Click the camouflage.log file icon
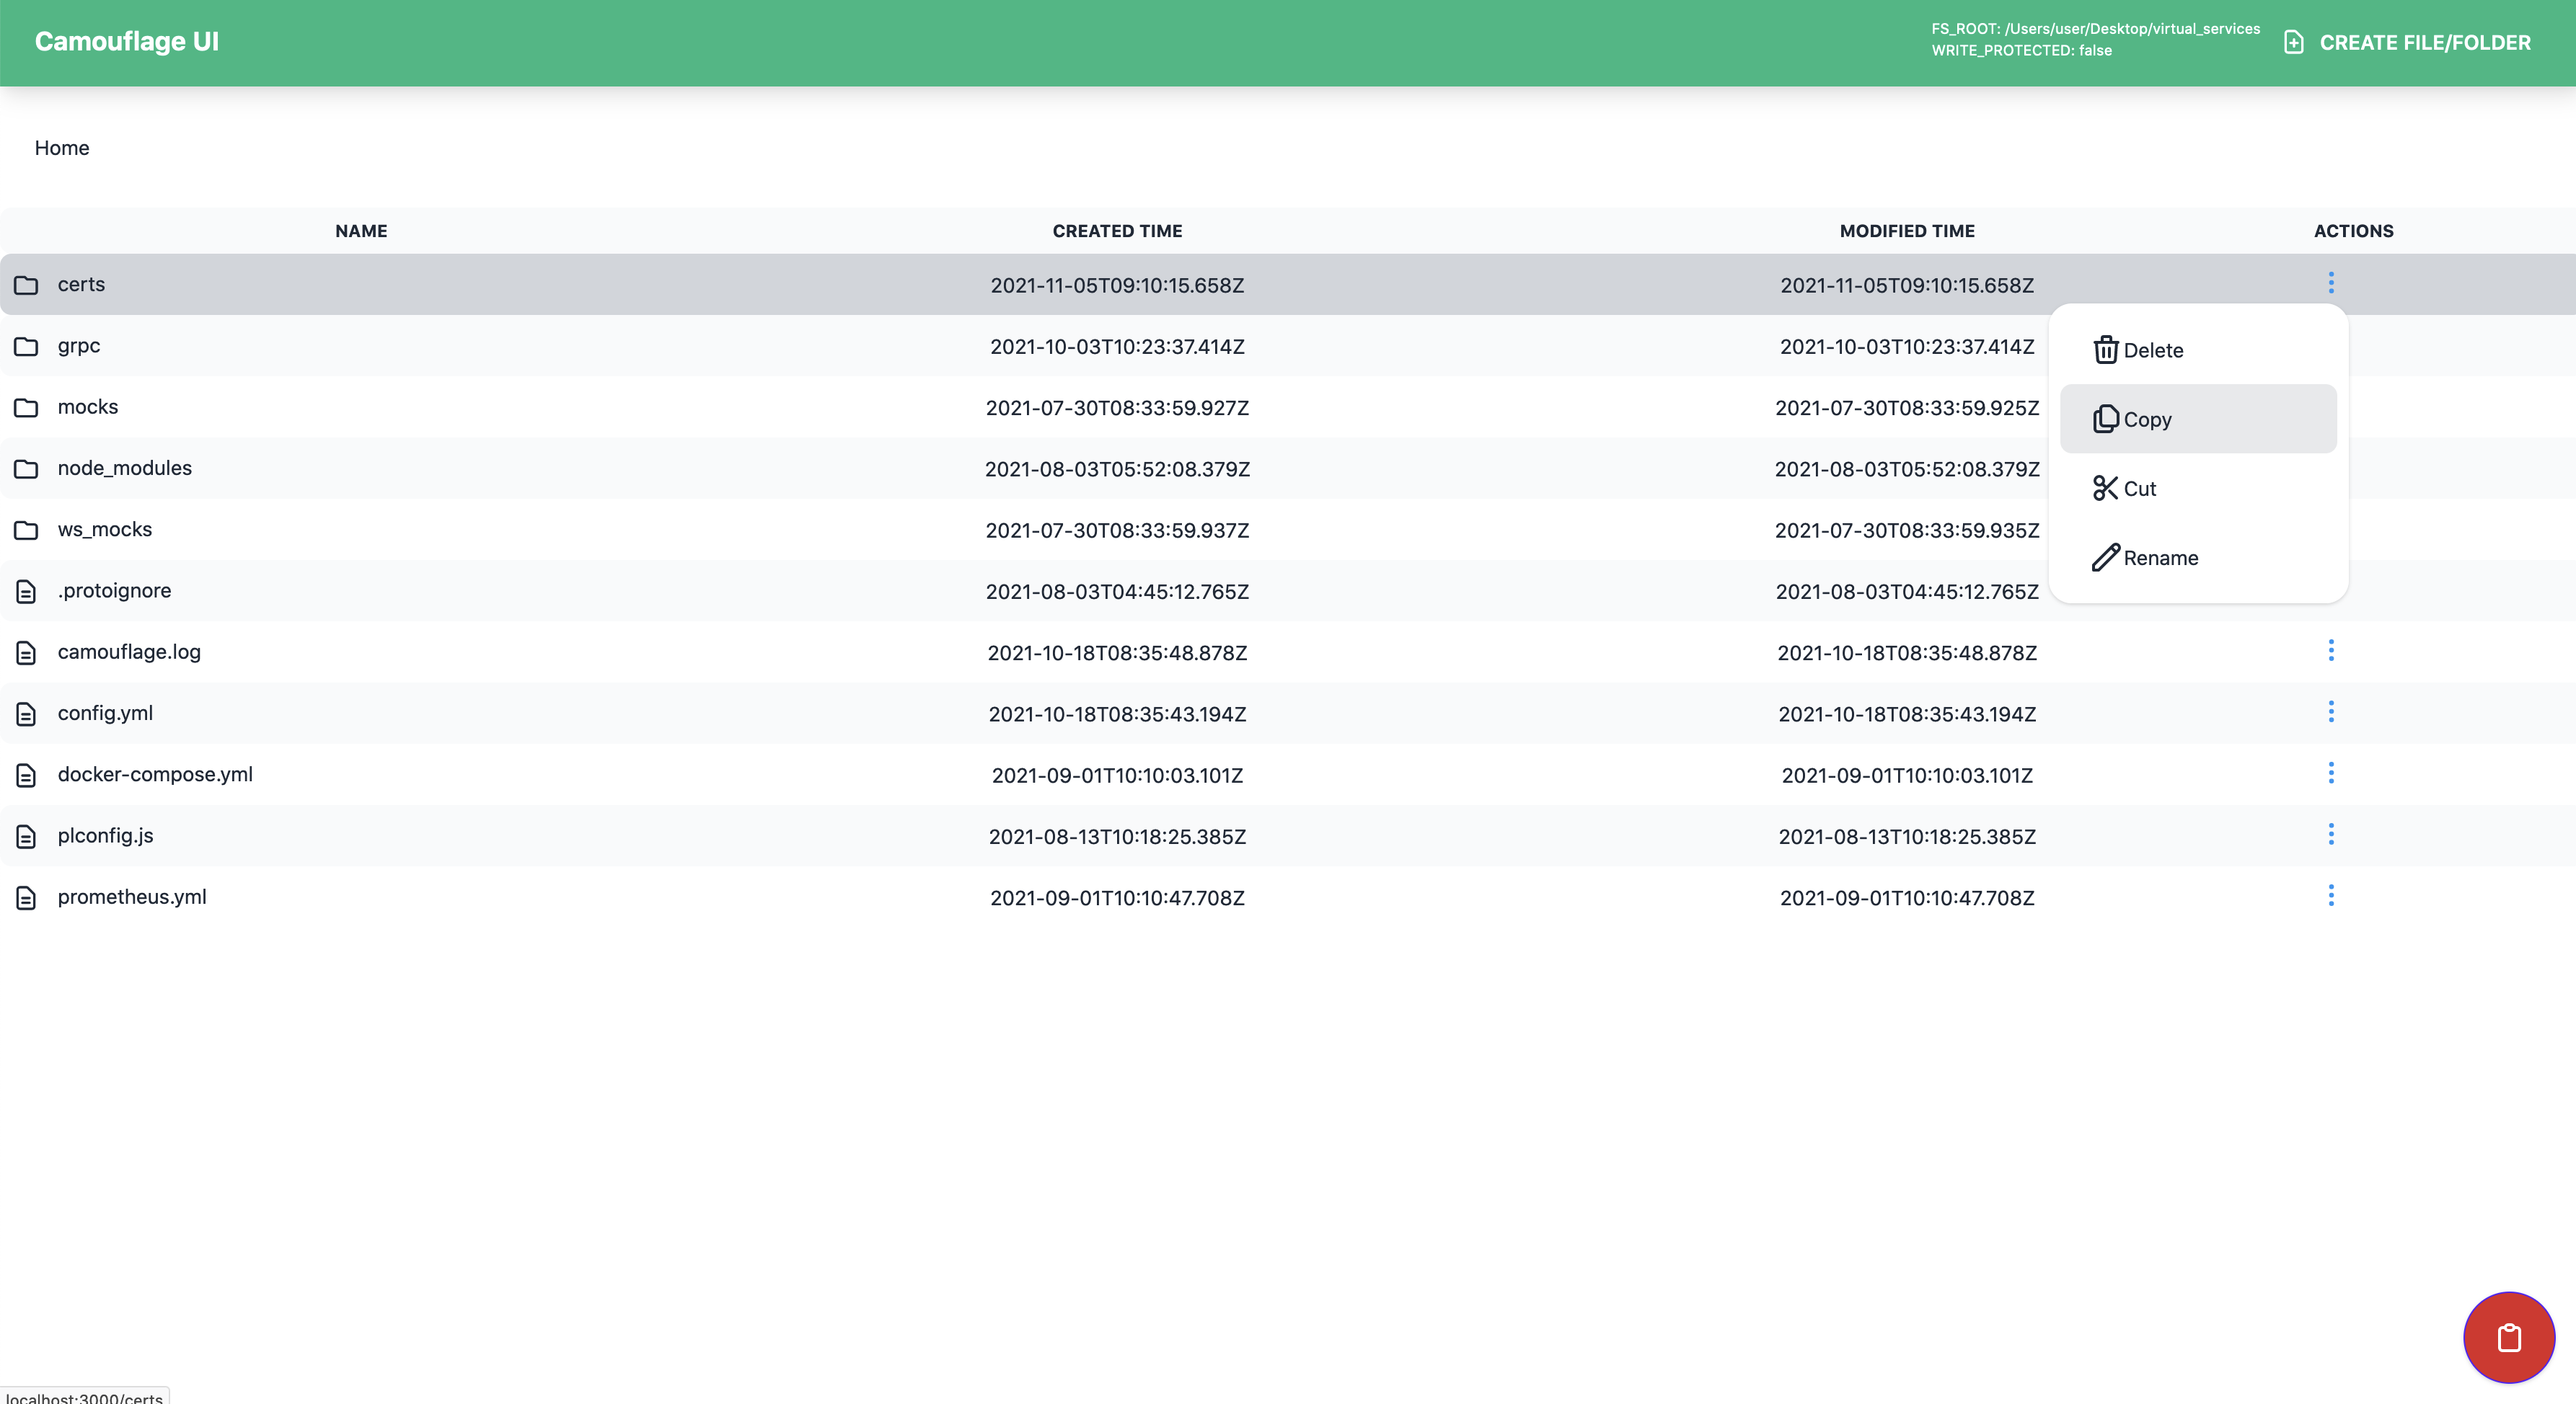The height and width of the screenshot is (1404, 2576). tap(26, 652)
